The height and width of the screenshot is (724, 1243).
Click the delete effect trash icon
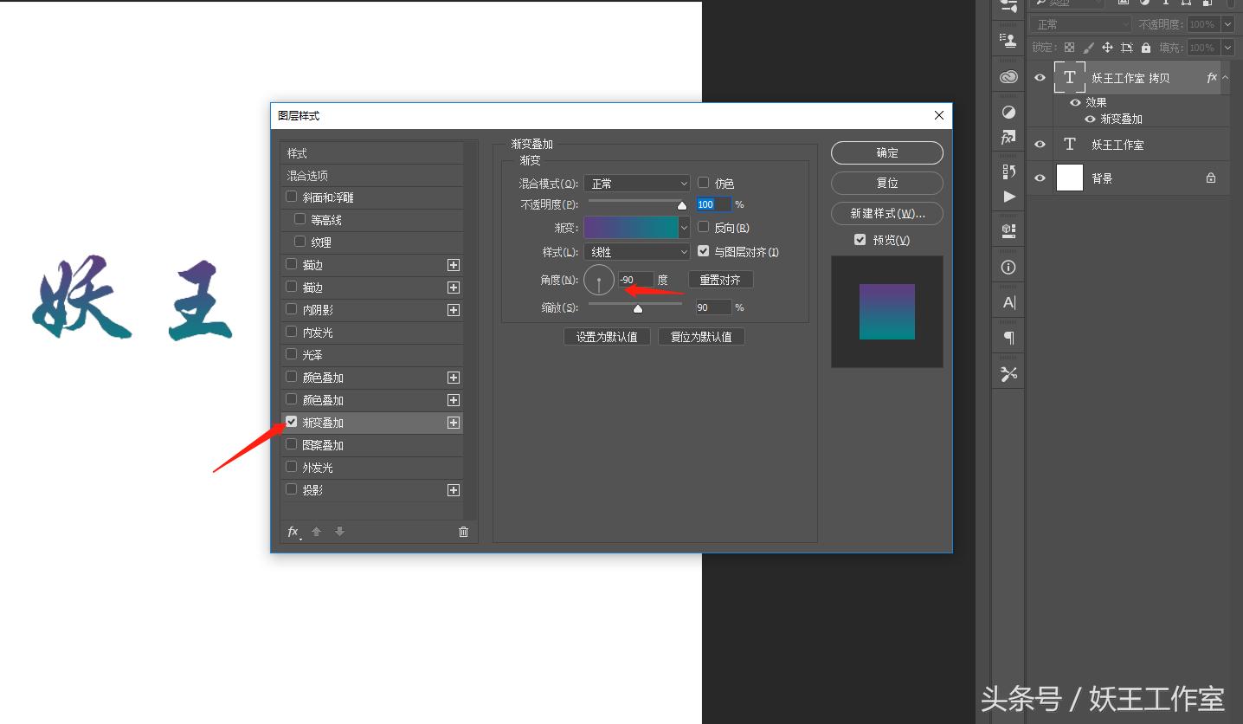[x=464, y=532]
